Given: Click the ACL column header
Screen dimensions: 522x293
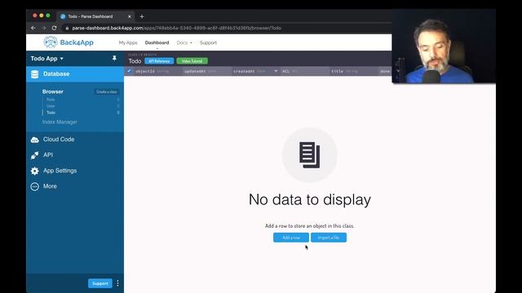Looking at the screenshot, I should coord(304,71).
